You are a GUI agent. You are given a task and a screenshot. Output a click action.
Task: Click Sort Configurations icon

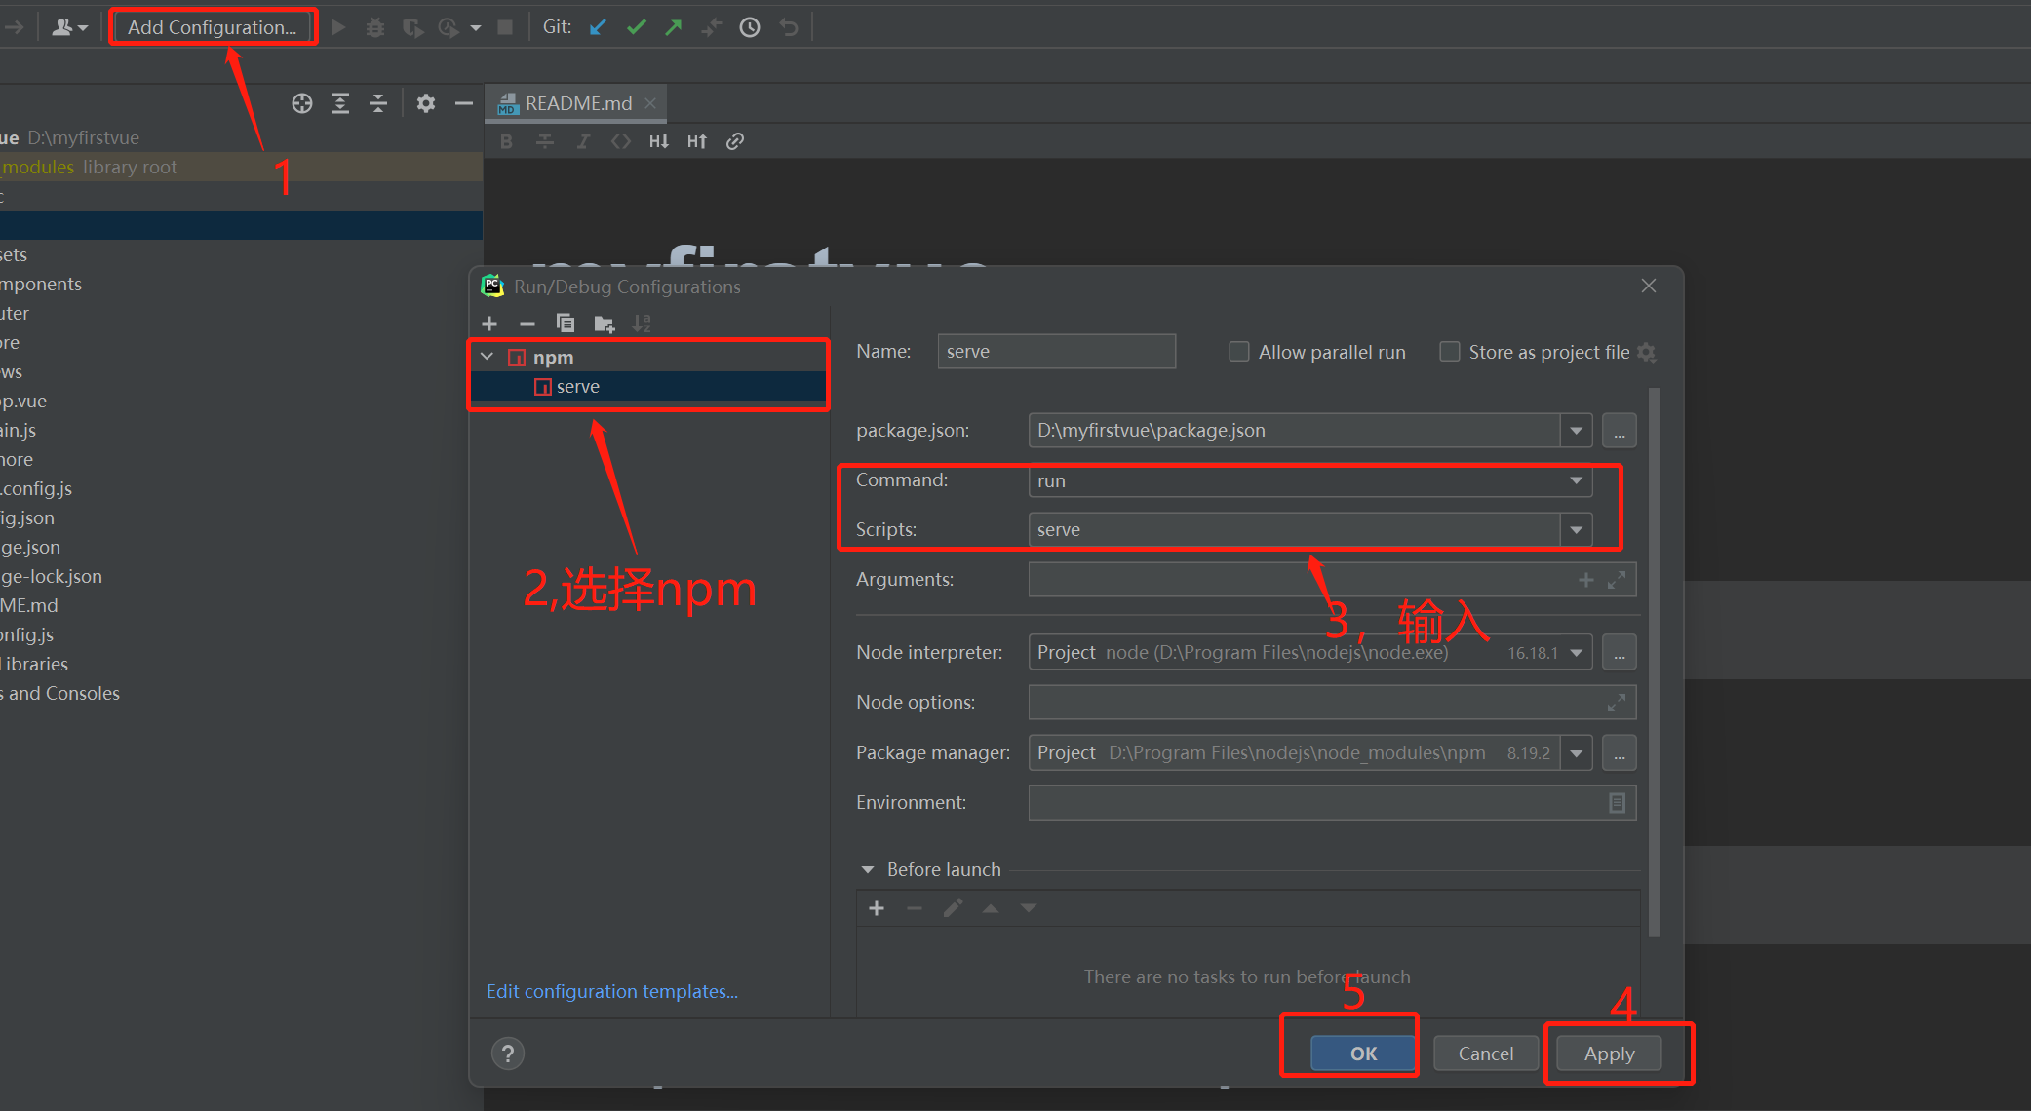642,324
